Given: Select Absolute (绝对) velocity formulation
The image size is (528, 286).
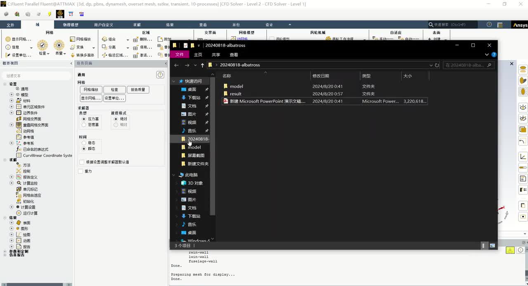Looking at the screenshot, I should click(116, 119).
